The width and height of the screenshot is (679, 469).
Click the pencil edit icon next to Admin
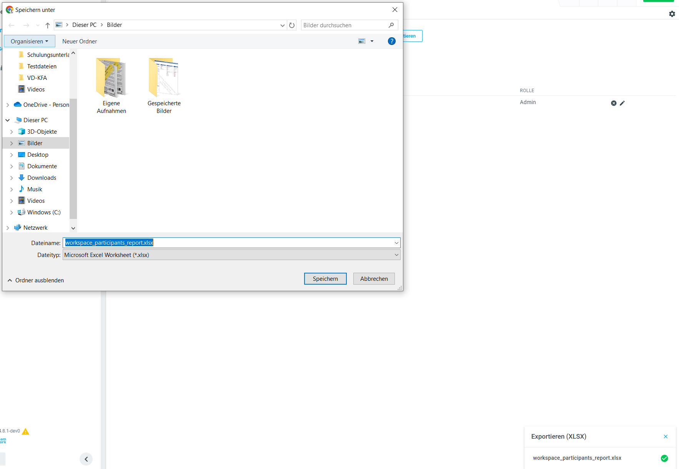pyautogui.click(x=622, y=103)
